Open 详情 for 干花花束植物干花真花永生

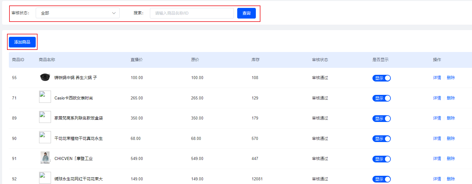tap(437, 138)
